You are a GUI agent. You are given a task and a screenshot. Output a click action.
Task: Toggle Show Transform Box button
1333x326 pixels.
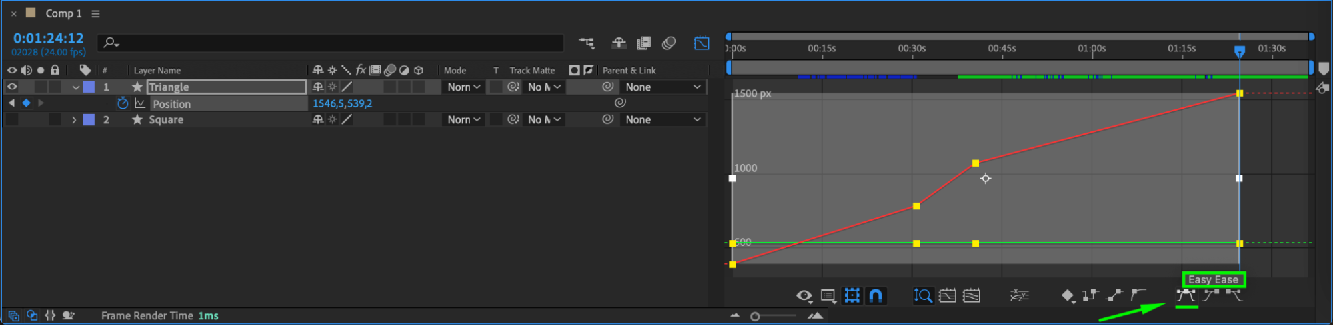point(852,295)
